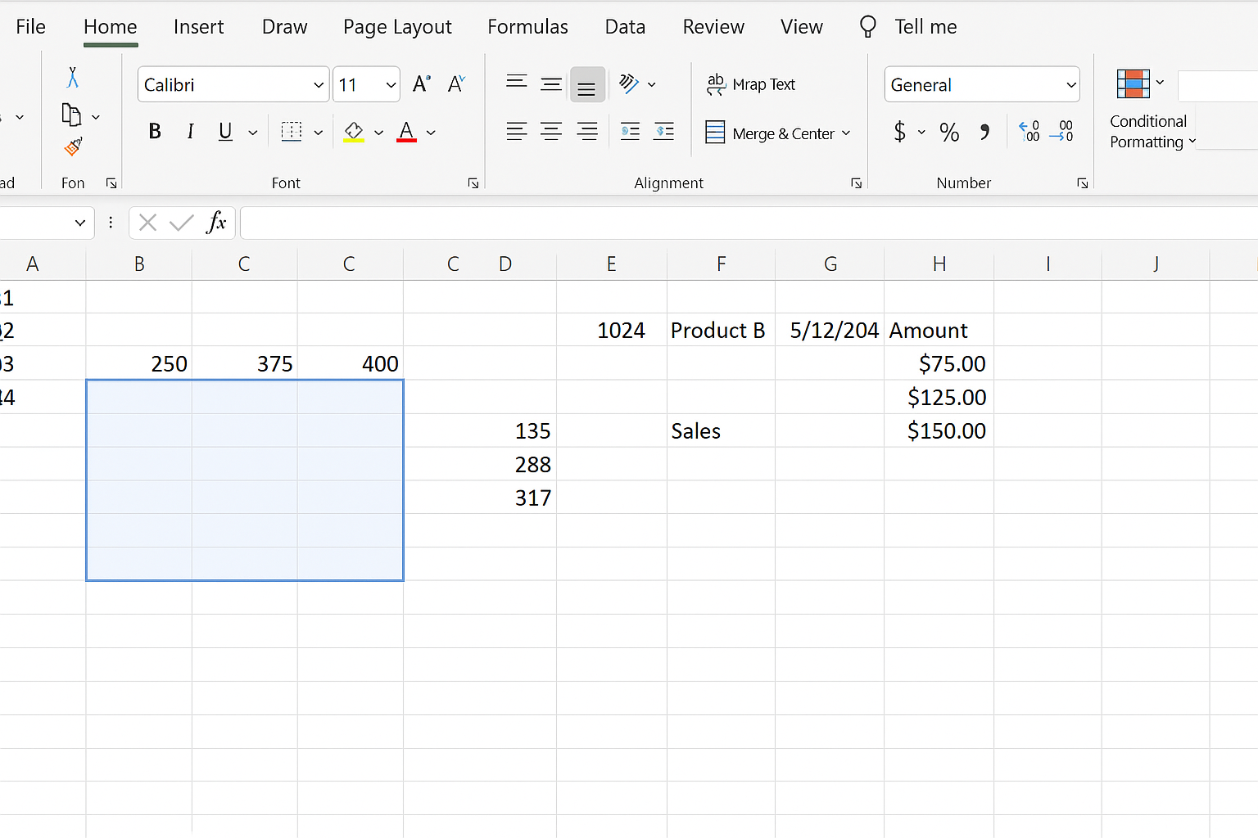This screenshot has width=1258, height=838.
Task: Click the Cut scissors icon
Action: coord(73,78)
